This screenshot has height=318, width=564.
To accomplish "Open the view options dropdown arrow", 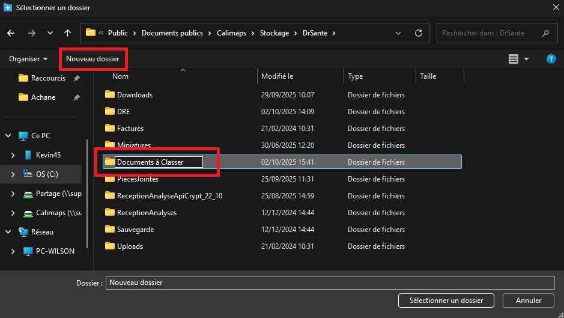I will pyautogui.click(x=527, y=59).
